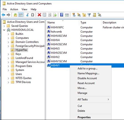
Task: Click the Cut scissors toolbar icon
Action: pos(27,15)
